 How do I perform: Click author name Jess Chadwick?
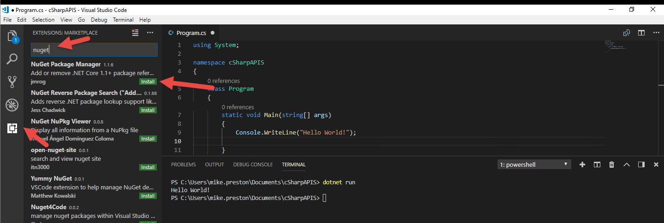[x=48, y=110]
